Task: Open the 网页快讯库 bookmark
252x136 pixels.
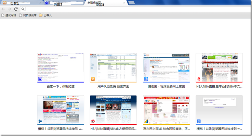Action: tap(28, 15)
